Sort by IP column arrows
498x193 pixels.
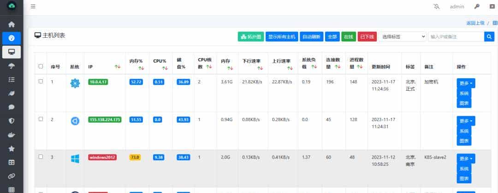(x=118, y=67)
